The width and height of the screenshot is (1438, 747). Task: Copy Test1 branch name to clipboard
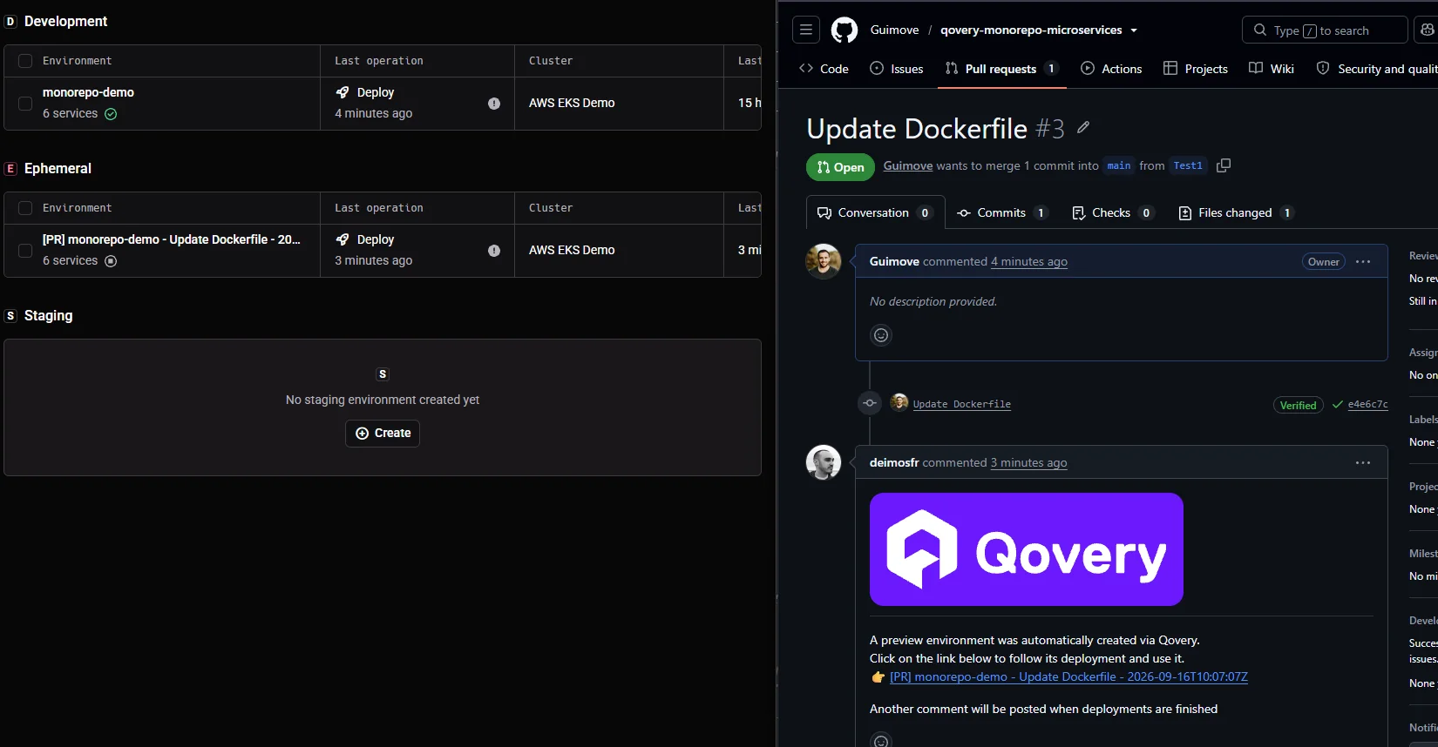pos(1224,165)
